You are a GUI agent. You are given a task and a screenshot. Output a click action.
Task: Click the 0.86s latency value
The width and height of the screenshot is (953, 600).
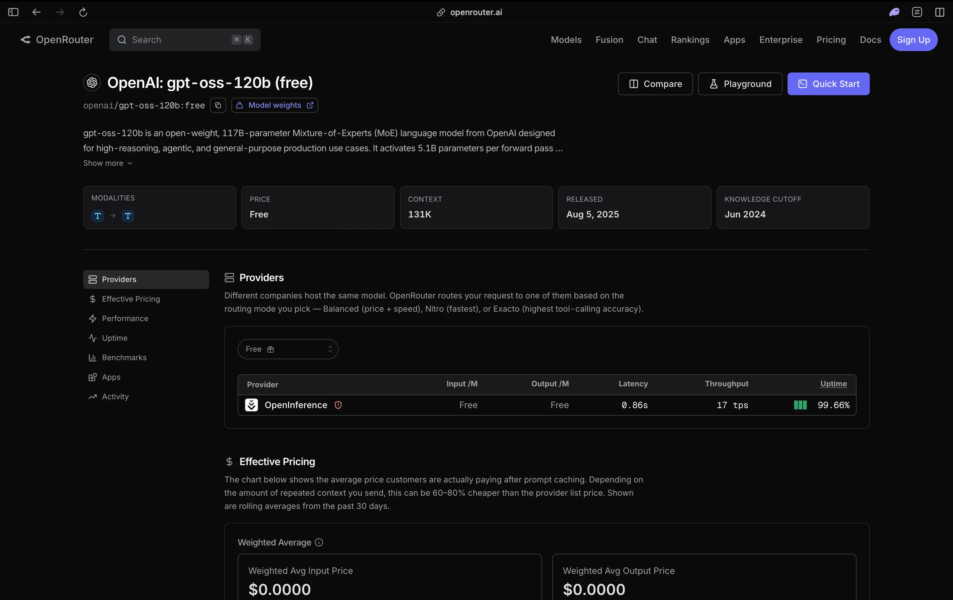pyautogui.click(x=635, y=405)
